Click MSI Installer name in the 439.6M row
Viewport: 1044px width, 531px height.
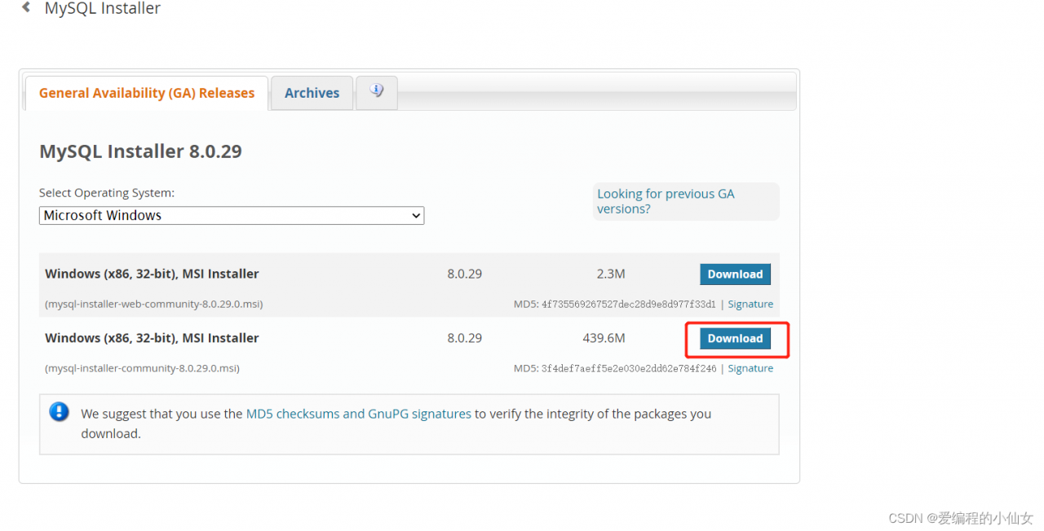(152, 338)
